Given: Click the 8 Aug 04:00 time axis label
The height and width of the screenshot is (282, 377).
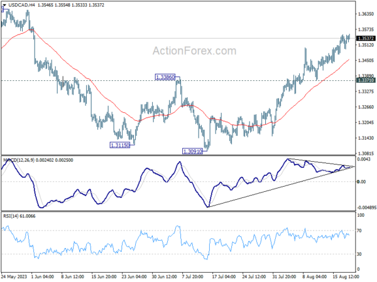Looking at the screenshot, I should click(315, 276).
